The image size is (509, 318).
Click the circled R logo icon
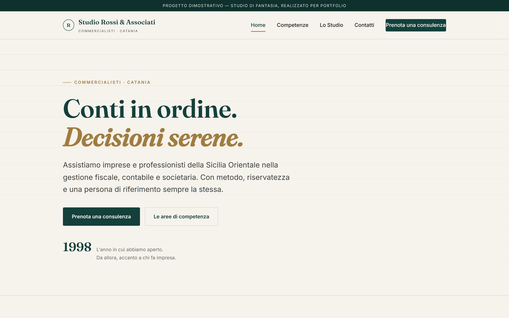(x=68, y=25)
